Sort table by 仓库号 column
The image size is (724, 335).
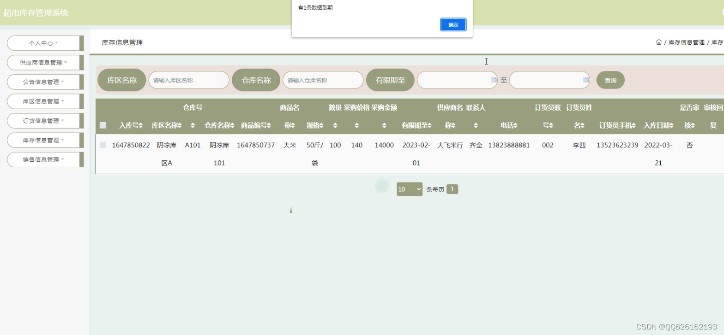[193, 125]
